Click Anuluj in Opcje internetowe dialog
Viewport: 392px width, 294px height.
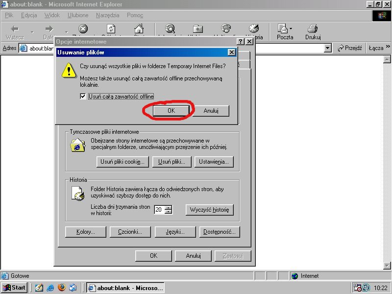coord(193,256)
